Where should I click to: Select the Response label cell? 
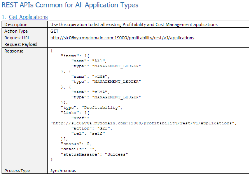[x=14, y=51]
